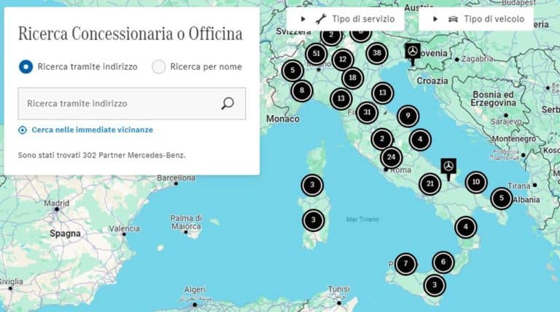Click the Cerca nelle immediate vicinanze link
Viewport: 560px width, 312px height.
[92, 129]
